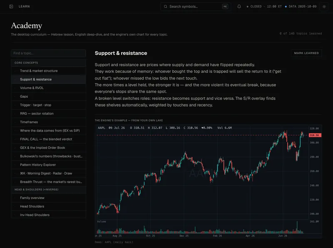Click the LEARN breadcrumb label

(x=24, y=7)
